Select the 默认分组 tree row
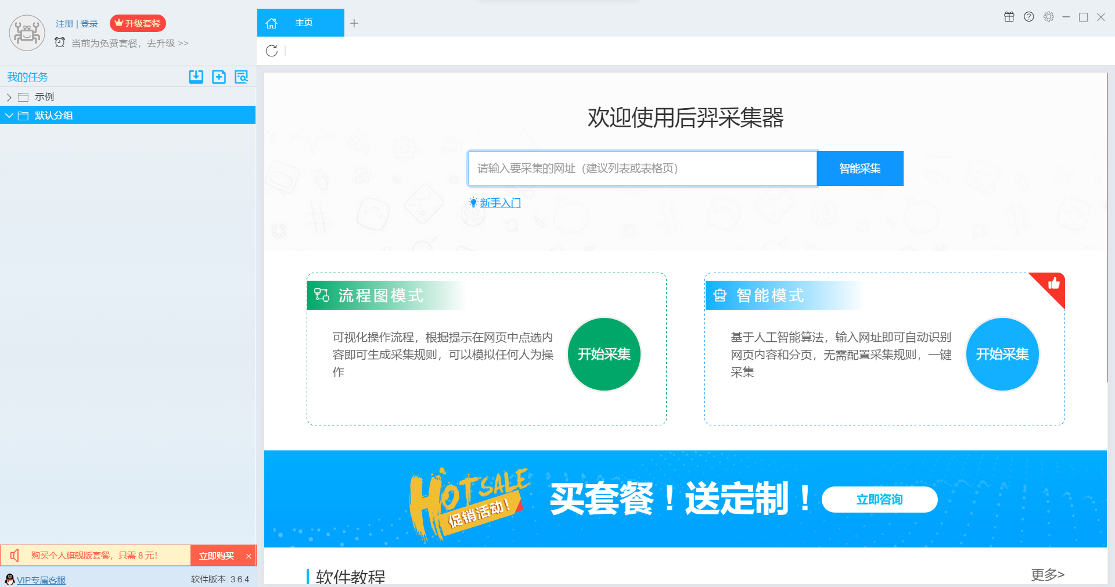This screenshot has width=1115, height=587. [x=128, y=115]
